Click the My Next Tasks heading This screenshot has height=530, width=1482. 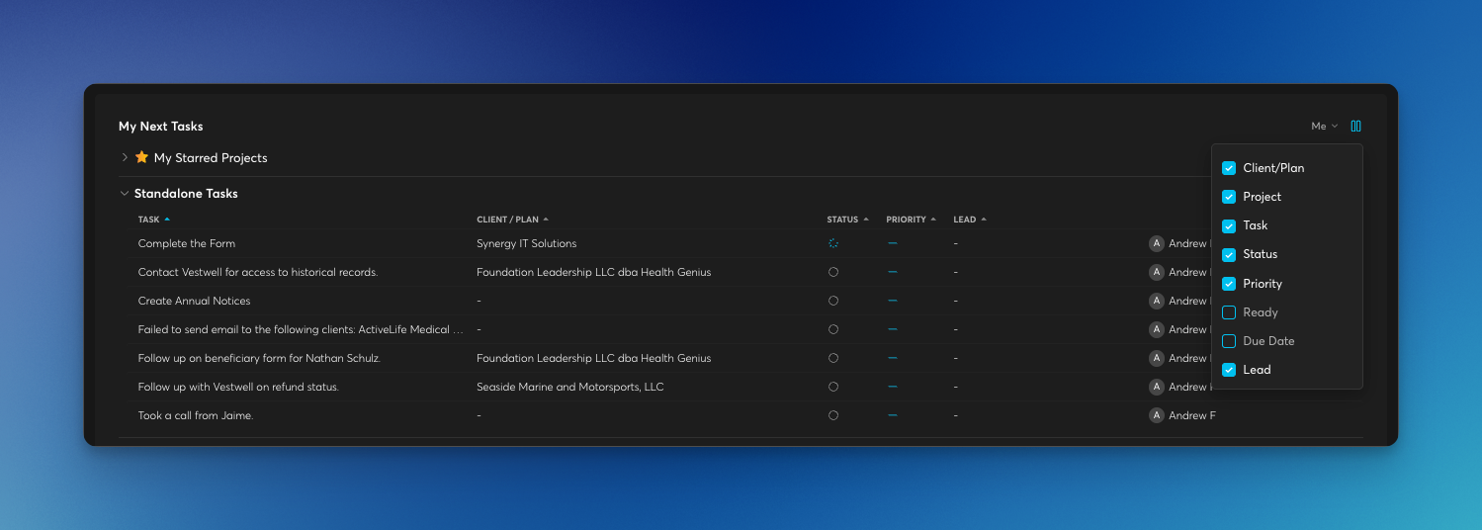click(x=161, y=127)
